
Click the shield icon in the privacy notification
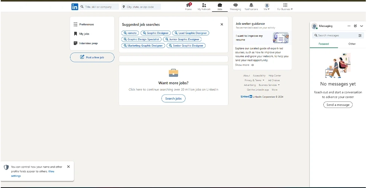point(6,167)
